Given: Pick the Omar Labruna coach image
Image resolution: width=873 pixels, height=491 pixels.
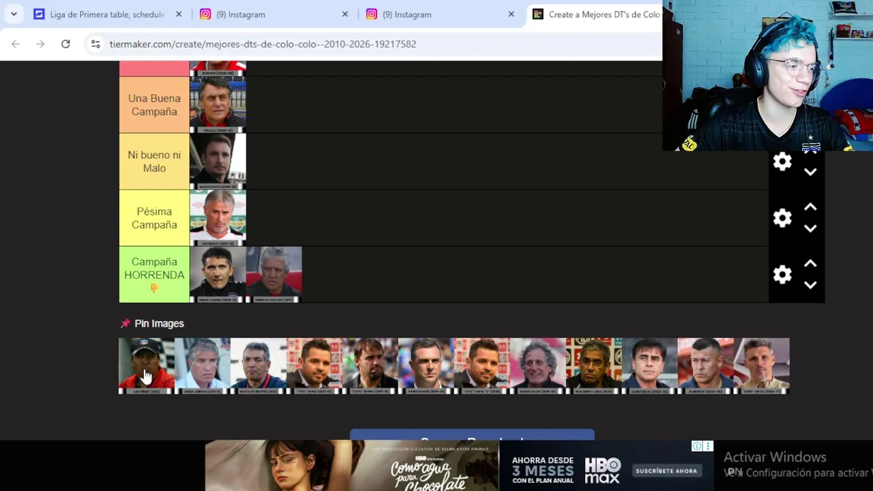Looking at the screenshot, I should [x=203, y=366].
